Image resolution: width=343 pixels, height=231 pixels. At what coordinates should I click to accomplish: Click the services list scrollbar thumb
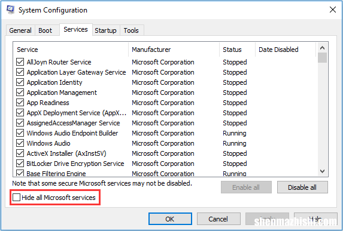pyautogui.click(x=322, y=57)
